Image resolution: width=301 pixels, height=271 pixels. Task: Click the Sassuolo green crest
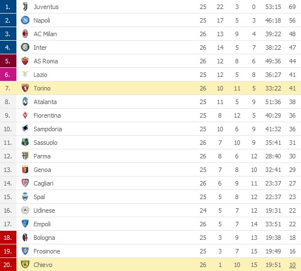(x=25, y=143)
